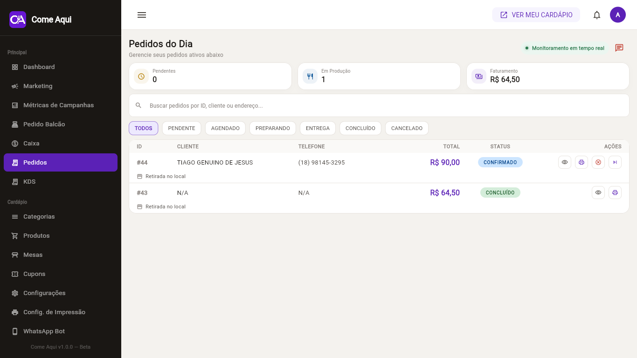
Task: Filter orders by AGENDADO
Action: 225,128
